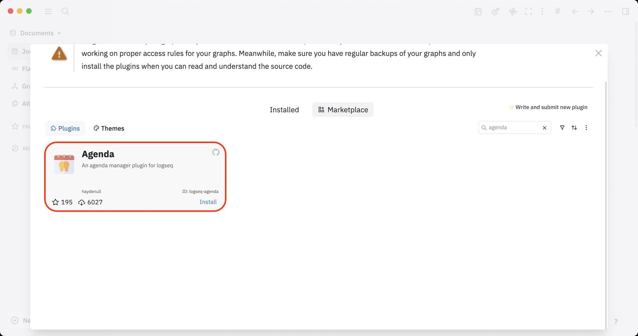Image resolution: width=638 pixels, height=336 pixels.
Task: Click Write and submit new plugin link
Action: tap(551, 107)
